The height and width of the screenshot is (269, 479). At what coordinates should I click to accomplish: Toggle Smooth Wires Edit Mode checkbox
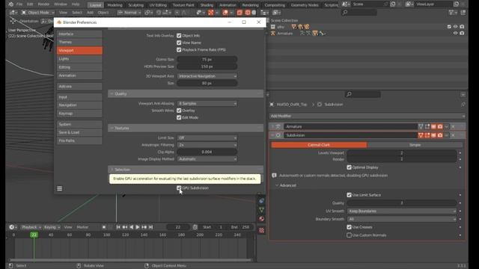[x=179, y=117]
